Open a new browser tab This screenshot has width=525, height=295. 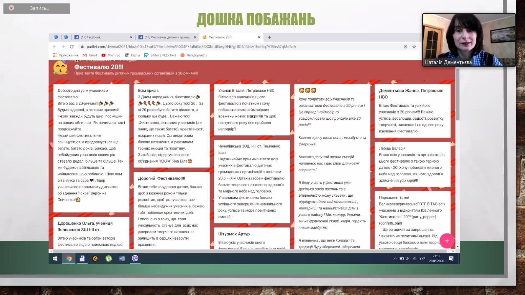coord(269,37)
